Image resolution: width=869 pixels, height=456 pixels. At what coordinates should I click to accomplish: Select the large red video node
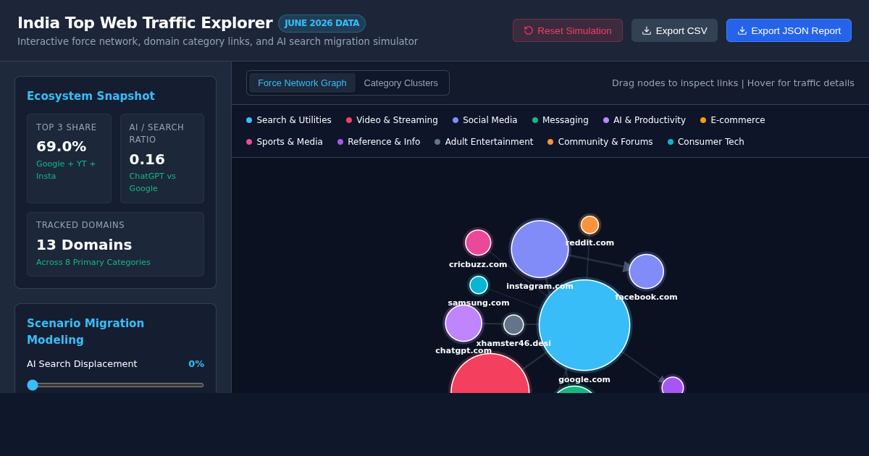coord(490,375)
